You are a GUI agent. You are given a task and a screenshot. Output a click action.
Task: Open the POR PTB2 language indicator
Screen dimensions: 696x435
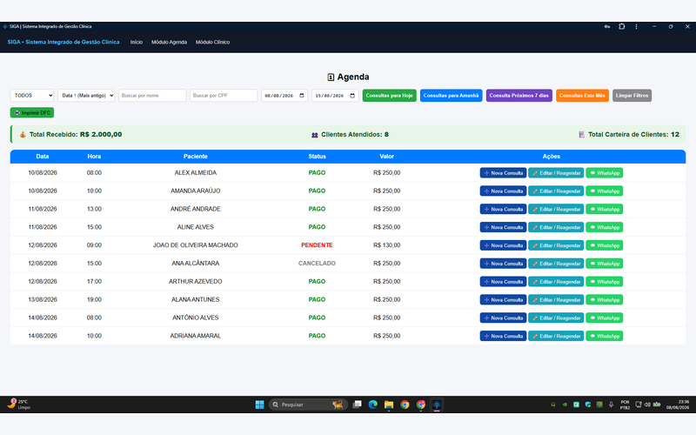625,405
